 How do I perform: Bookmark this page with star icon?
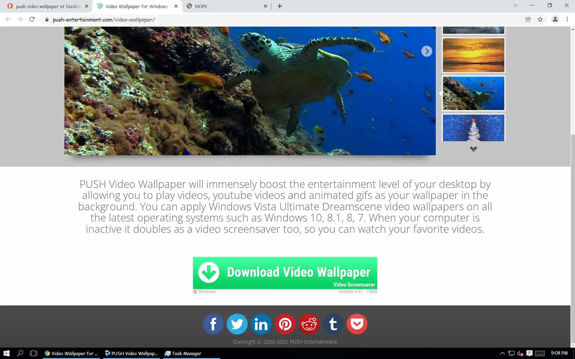coord(540,19)
